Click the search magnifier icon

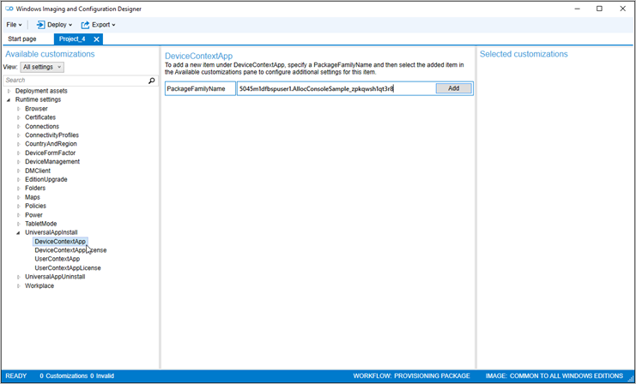point(152,81)
